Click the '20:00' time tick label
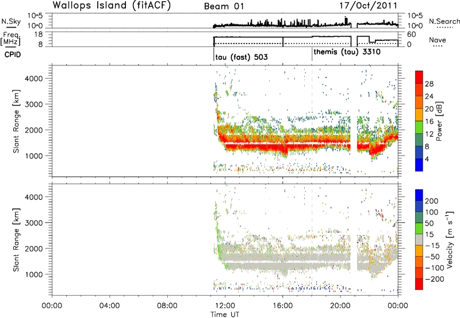The height and width of the screenshot is (318, 460). click(340, 306)
